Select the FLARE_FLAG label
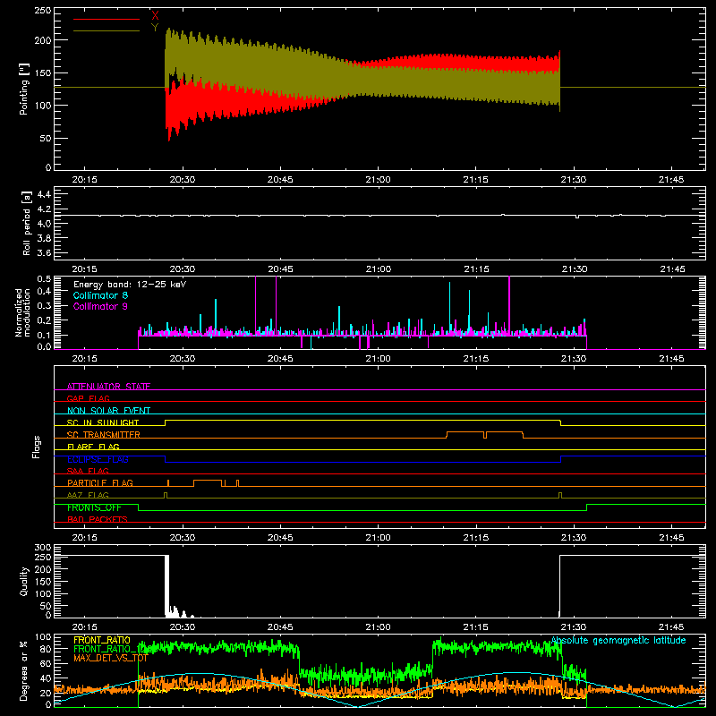Screen dimensions: 716x716 tap(93, 447)
